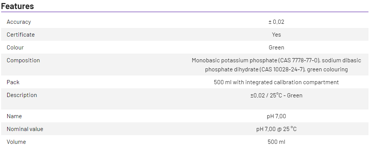Viewport: 370px width, 151px height.
Task: Click the Features section heading
Action: pyautogui.click(x=17, y=6)
